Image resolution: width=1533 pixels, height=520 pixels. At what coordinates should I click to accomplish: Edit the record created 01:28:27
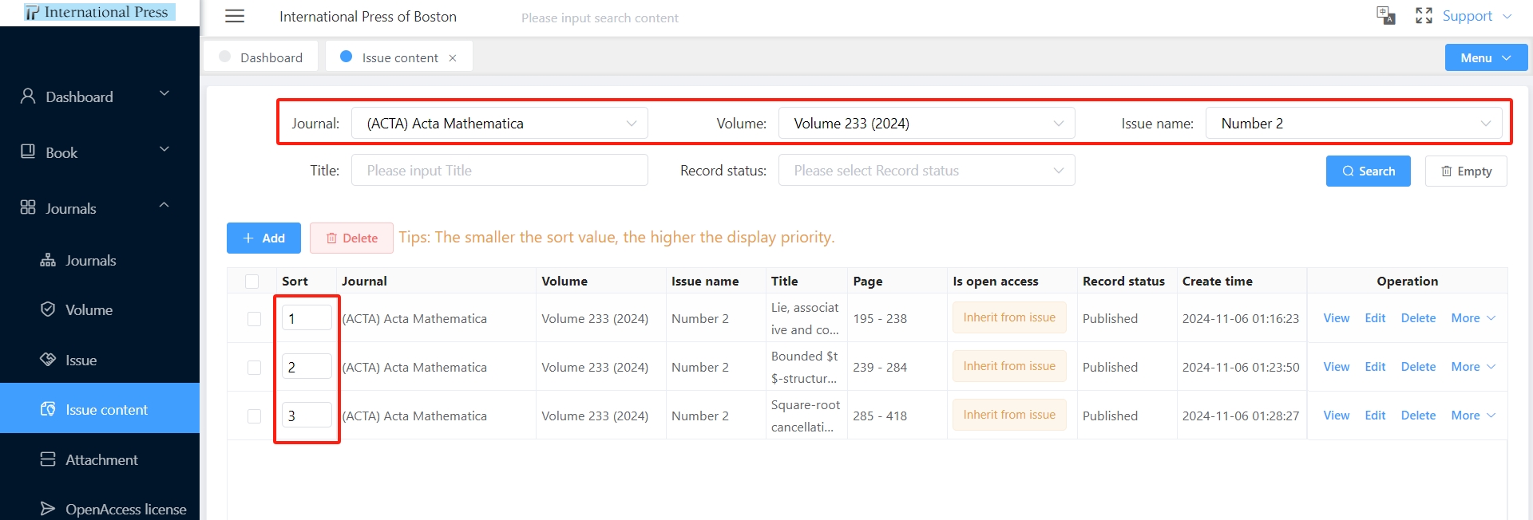[1375, 416]
